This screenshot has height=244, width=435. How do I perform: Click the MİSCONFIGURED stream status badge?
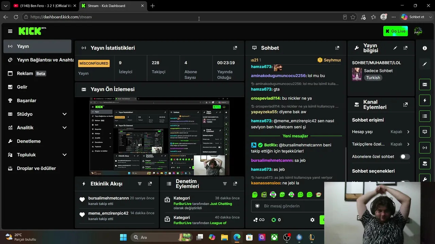tap(94, 63)
